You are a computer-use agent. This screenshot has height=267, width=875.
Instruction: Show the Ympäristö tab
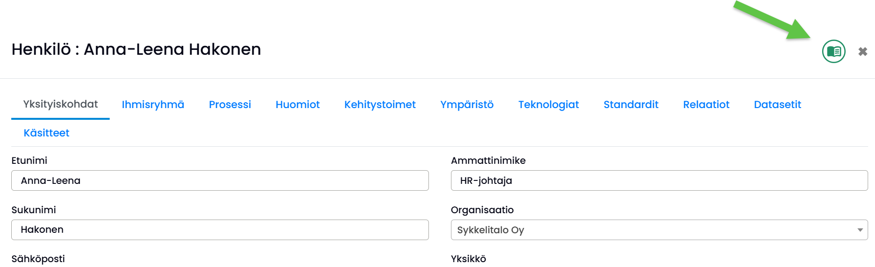[467, 105]
